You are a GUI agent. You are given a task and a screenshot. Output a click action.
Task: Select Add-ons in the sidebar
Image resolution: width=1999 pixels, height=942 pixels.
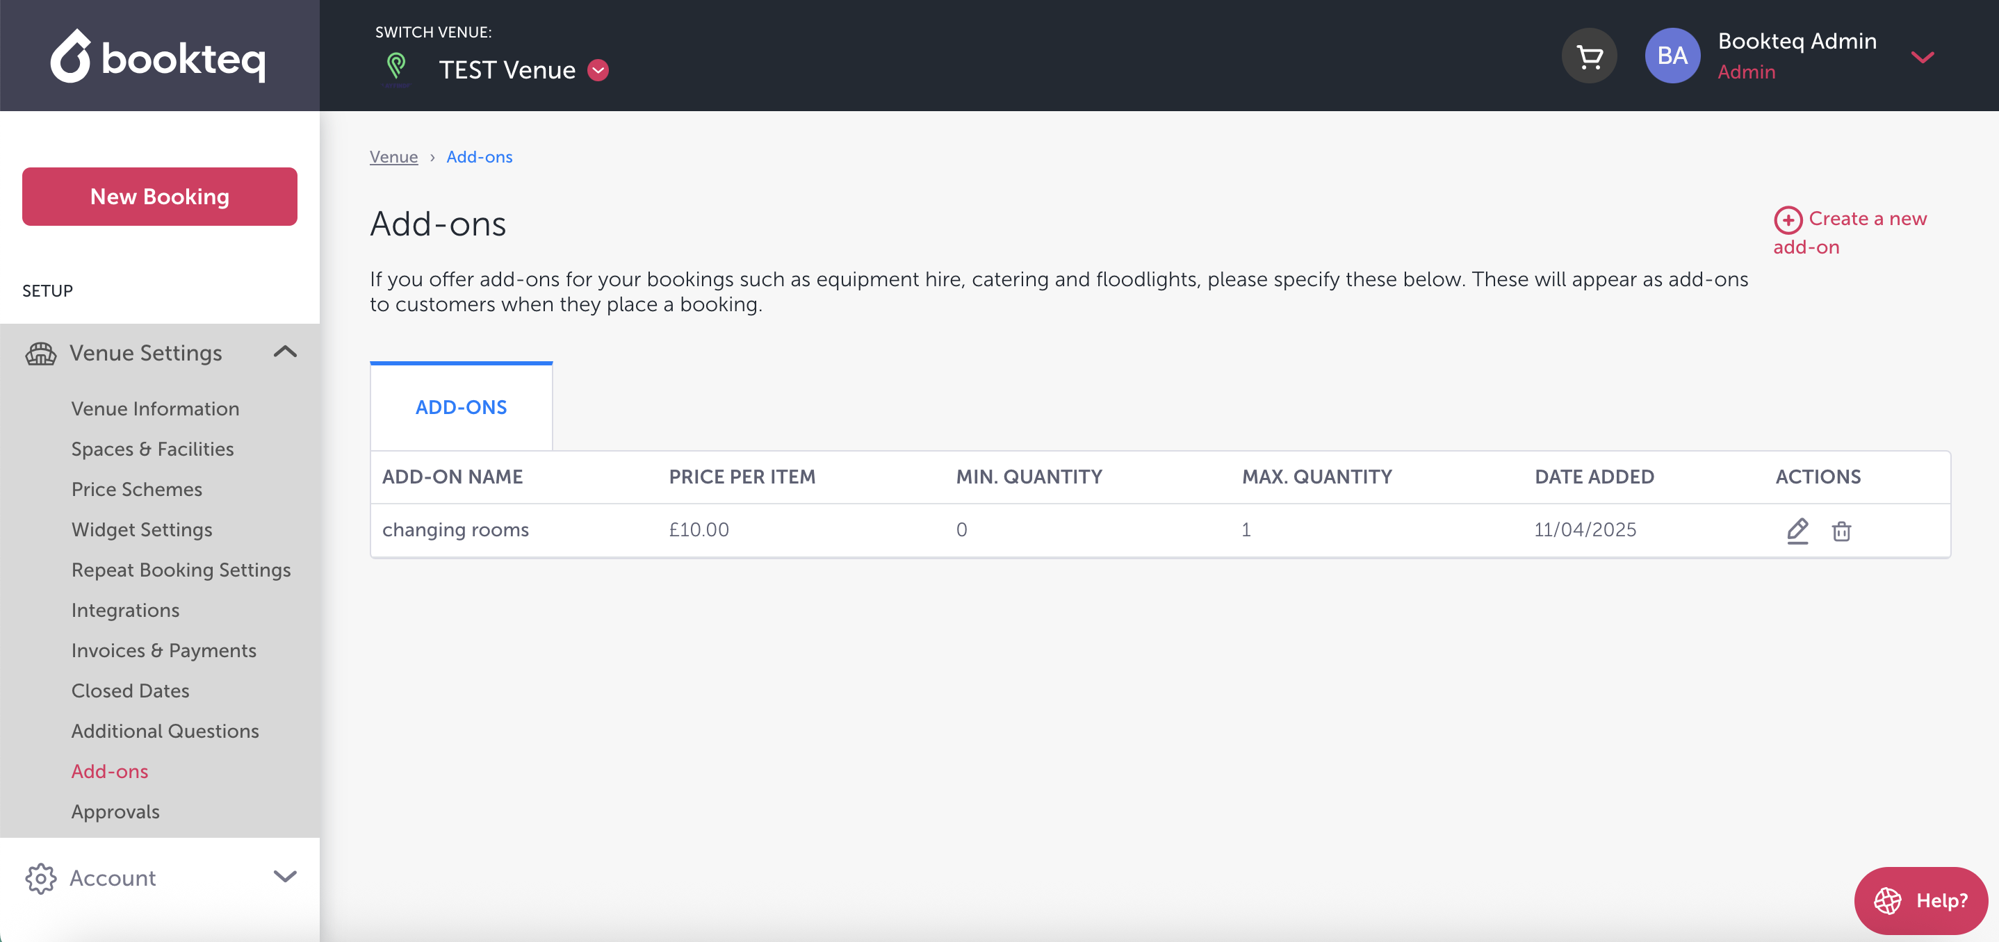(109, 771)
